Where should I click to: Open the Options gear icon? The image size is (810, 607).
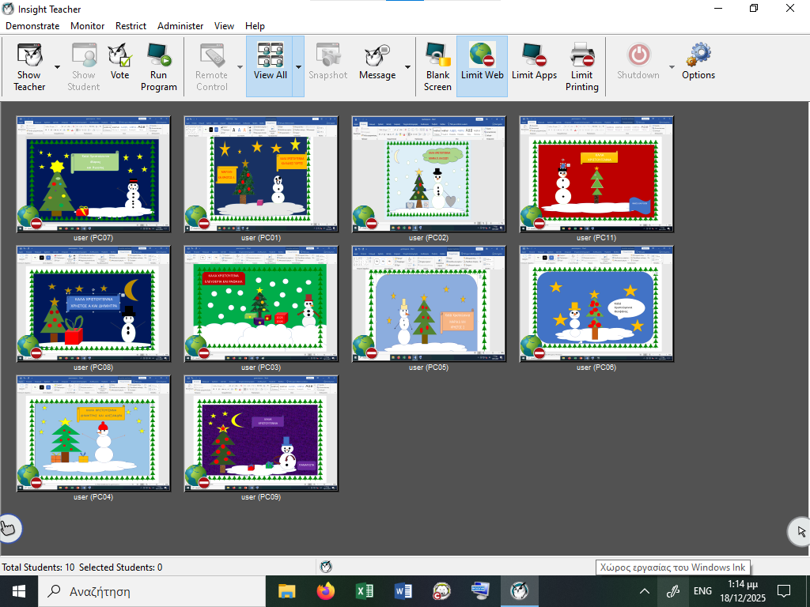pos(698,63)
